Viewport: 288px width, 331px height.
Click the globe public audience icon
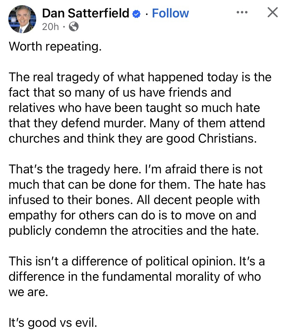[74, 27]
